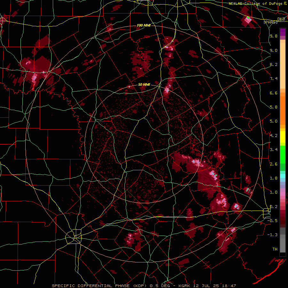
Task: Click the yellow segment of the color bar
Action: pyautogui.click(x=283, y=137)
